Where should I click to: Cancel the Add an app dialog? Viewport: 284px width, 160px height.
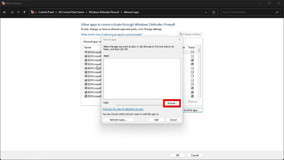point(173,120)
